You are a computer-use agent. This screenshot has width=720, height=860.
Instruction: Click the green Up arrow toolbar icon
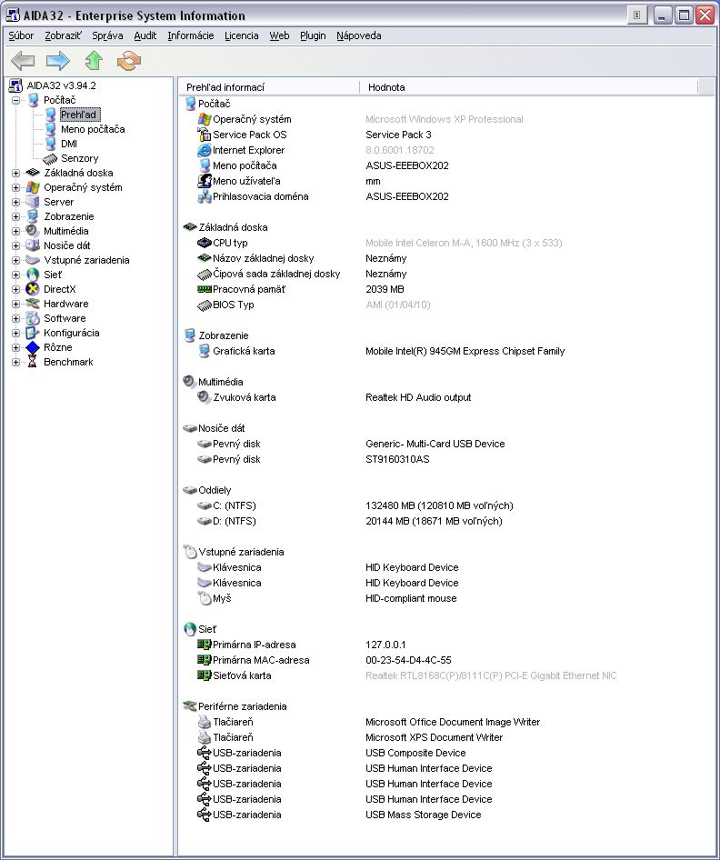coord(94,60)
